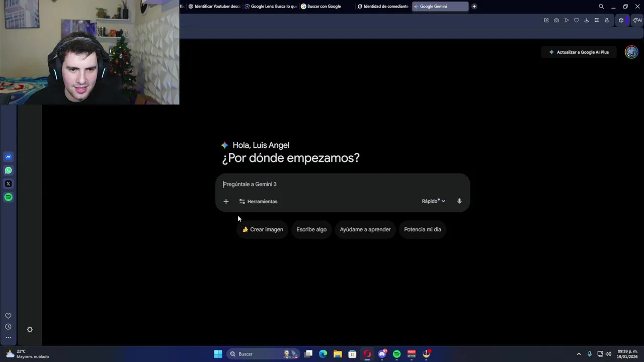Open Discord from the taskbar
Screen dimensions: 644x362
click(x=382, y=354)
